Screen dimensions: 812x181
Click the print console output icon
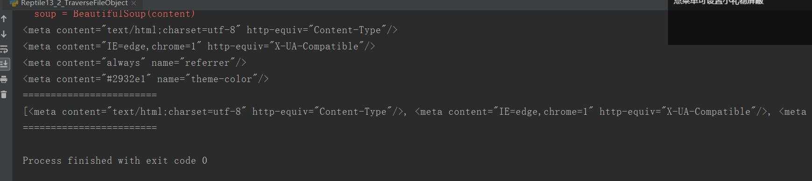point(4,79)
